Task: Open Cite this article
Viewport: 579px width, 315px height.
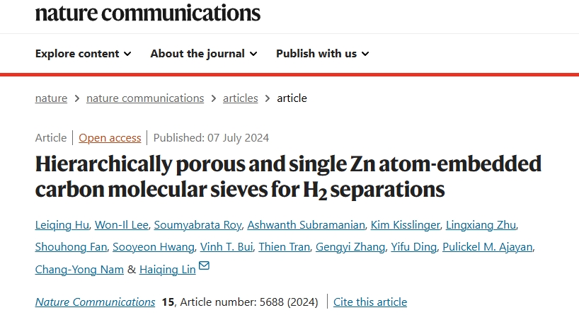Action: click(370, 302)
